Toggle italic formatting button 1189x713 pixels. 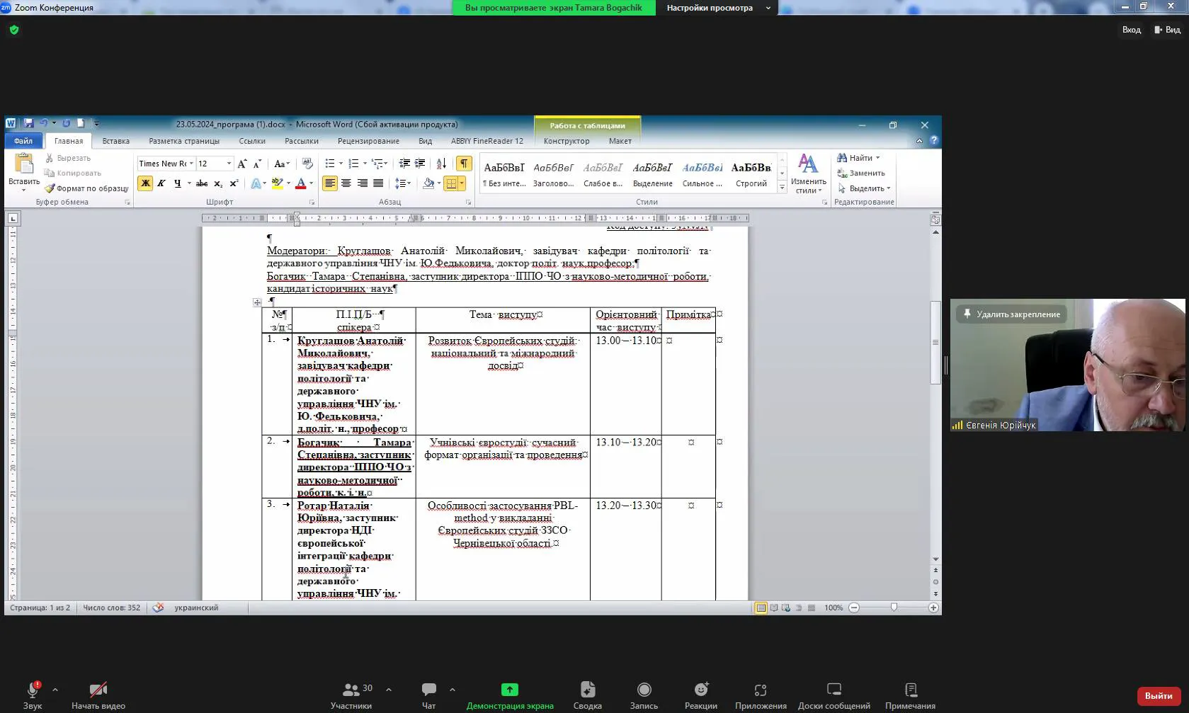coord(161,183)
